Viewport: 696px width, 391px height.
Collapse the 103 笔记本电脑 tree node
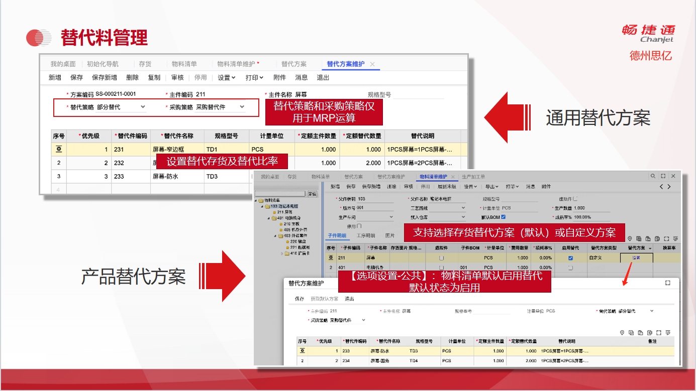[x=262, y=206]
